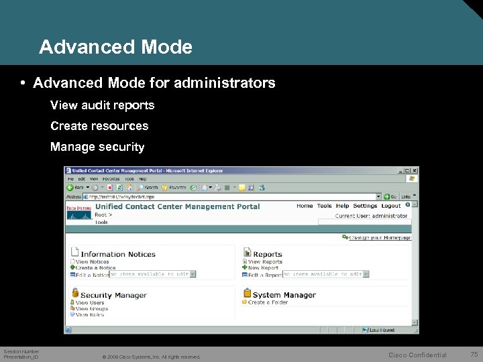Viewport: 483px width, 362px height.
Task: Click the Forward arrow button in the browser toolbar
Action: point(95,188)
